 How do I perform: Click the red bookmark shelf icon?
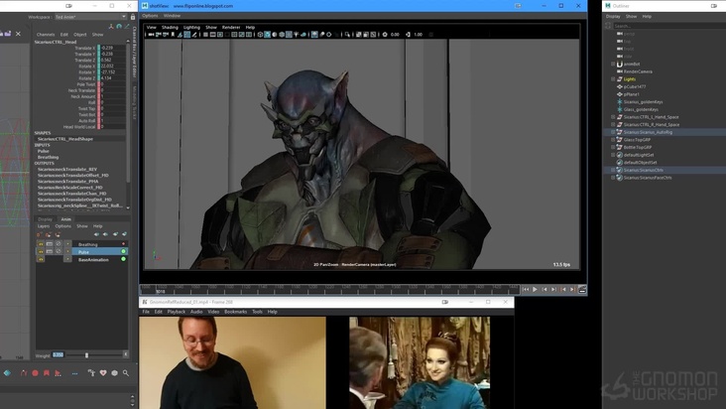48,373
